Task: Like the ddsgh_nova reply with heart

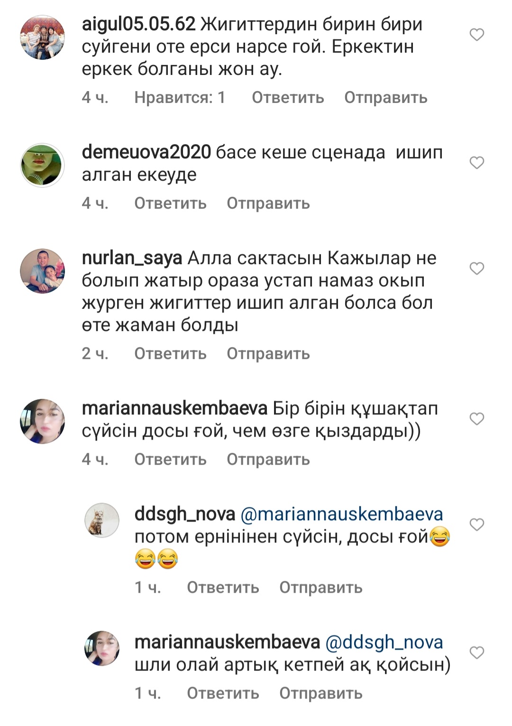Action: 476,525
